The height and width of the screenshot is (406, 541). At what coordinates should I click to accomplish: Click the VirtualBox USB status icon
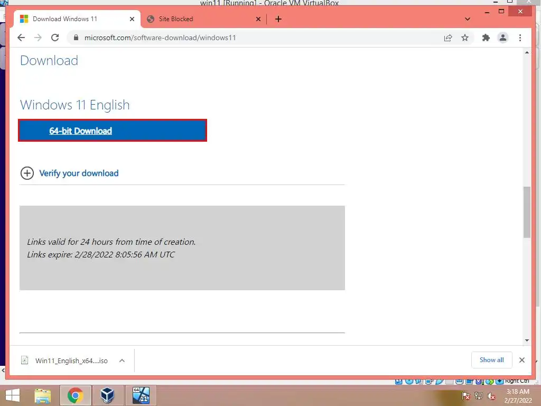tap(439, 382)
